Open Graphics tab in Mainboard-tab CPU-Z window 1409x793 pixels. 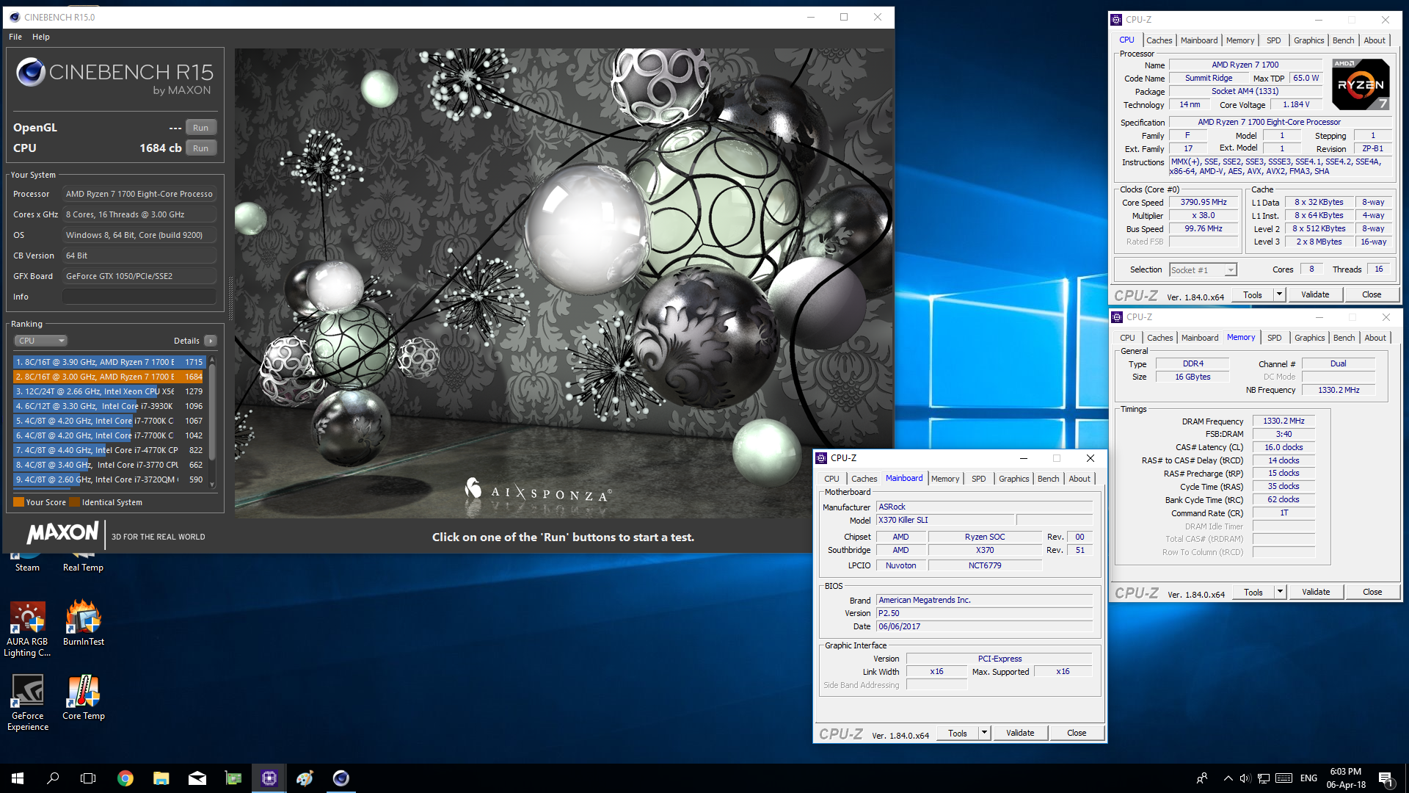1013,479
